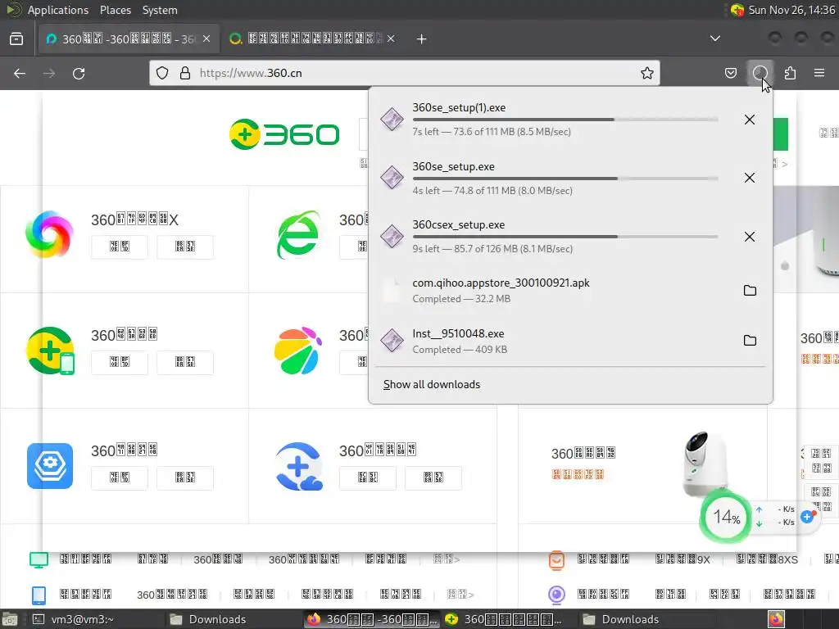Open the Firefox downloads toolbar button
The image size is (839, 629).
(x=760, y=73)
